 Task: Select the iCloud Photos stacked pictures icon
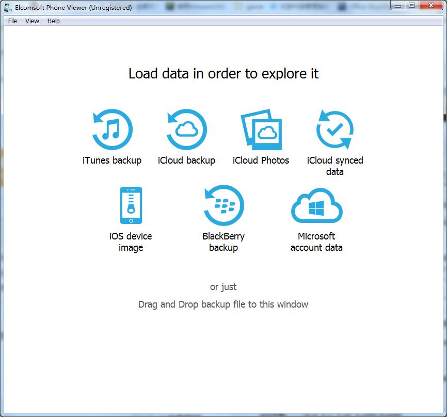click(261, 130)
